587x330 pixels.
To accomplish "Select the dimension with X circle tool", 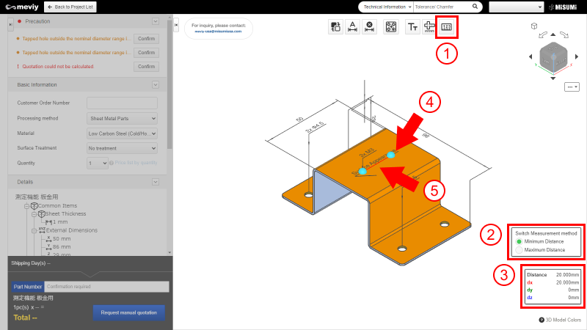I will [370, 27].
